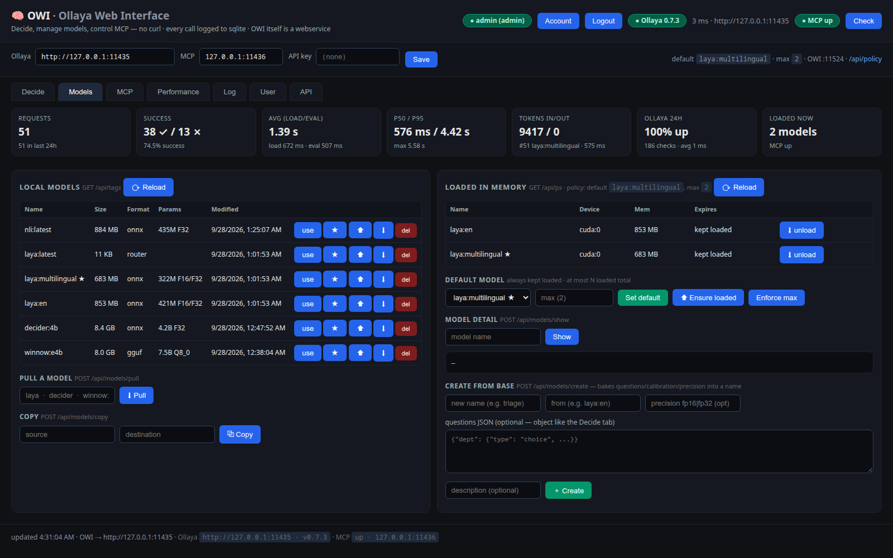Reload the Loaded in Memory list

point(739,187)
